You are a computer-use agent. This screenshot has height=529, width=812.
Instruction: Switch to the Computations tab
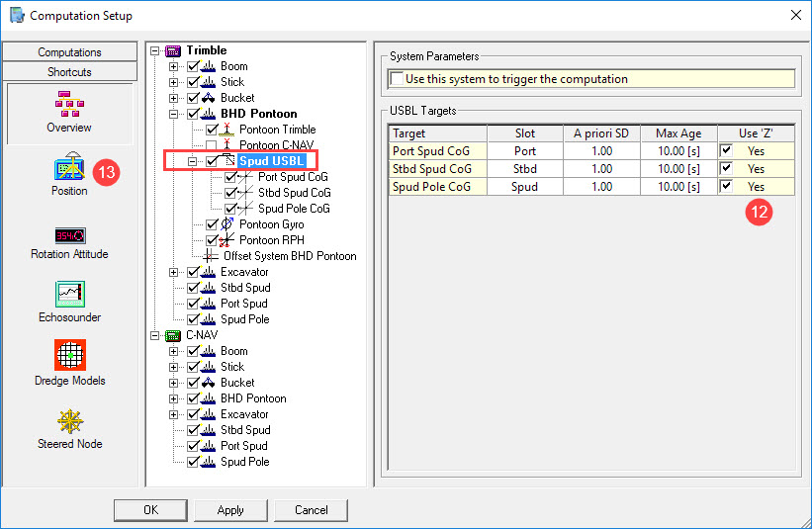69,52
